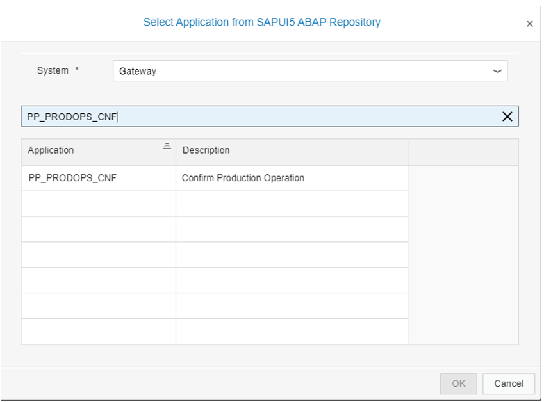Screen dimensions: 544x402
Task: Sort by the Application column header
Action: (99, 152)
